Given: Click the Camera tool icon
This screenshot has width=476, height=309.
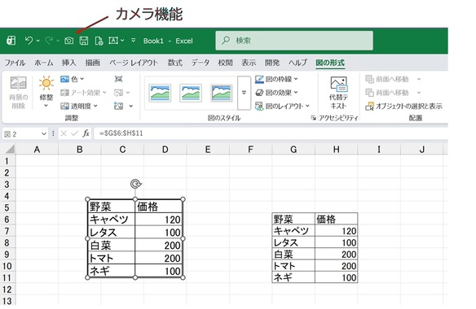Looking at the screenshot, I should 69,41.
